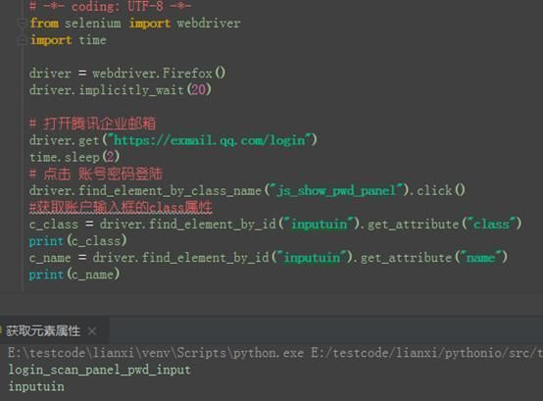Click the console output line 'inputuin'
543x401 pixels.
pos(36,386)
